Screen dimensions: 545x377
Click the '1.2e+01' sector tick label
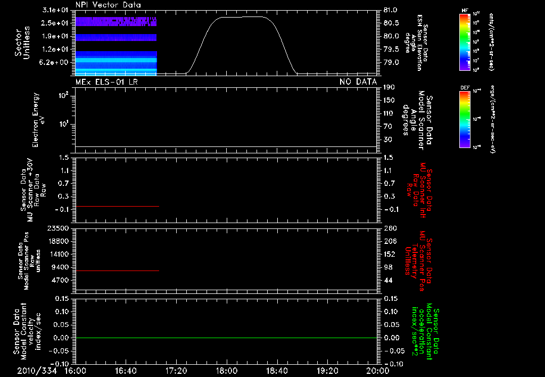pyautogui.click(x=55, y=50)
